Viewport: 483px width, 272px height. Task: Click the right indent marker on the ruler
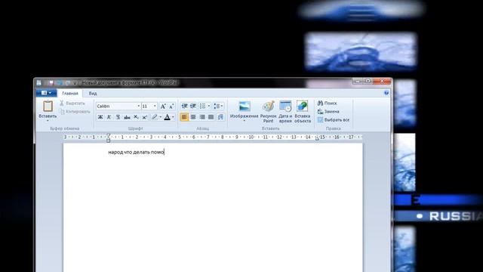(x=317, y=138)
